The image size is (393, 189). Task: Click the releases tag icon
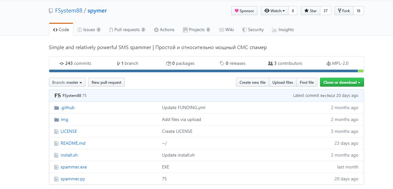pos(222,64)
